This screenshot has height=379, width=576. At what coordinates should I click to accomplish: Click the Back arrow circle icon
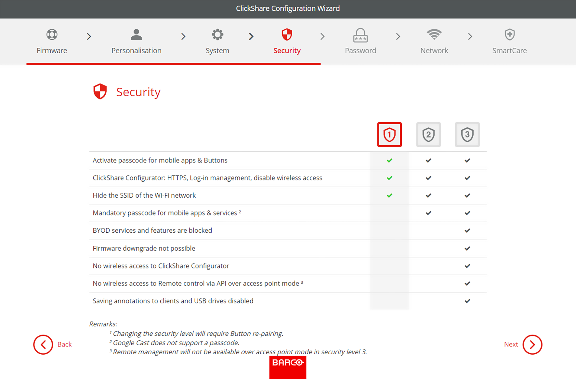pos(43,345)
